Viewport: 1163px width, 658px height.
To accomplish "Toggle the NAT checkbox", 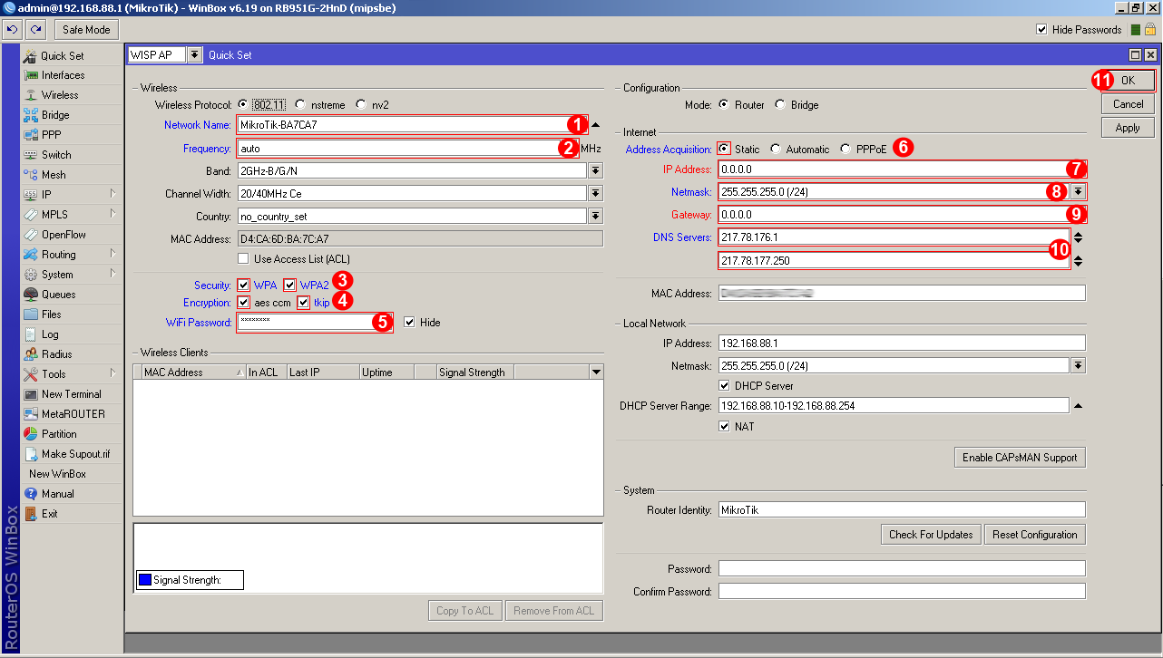I will click(x=724, y=426).
